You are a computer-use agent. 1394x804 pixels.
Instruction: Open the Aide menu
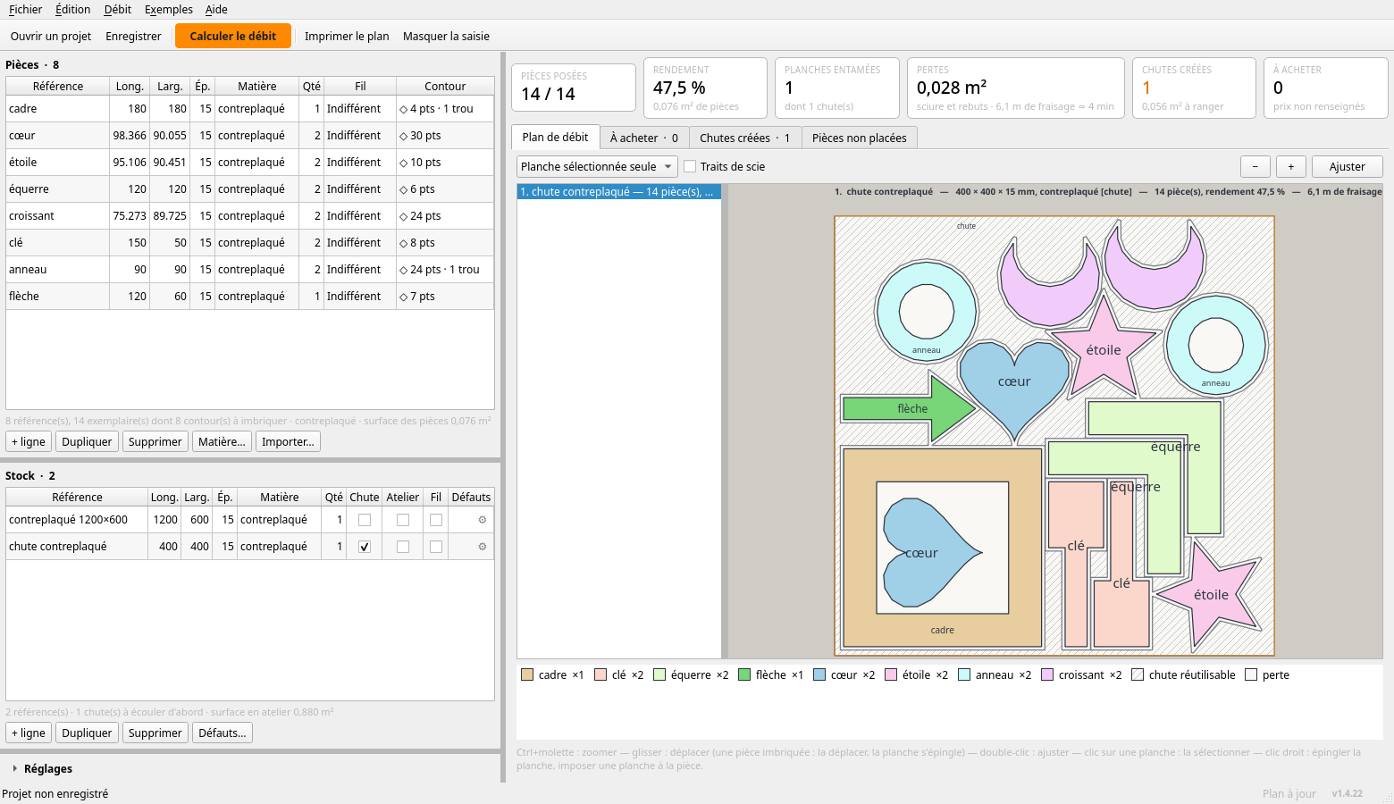pos(216,10)
